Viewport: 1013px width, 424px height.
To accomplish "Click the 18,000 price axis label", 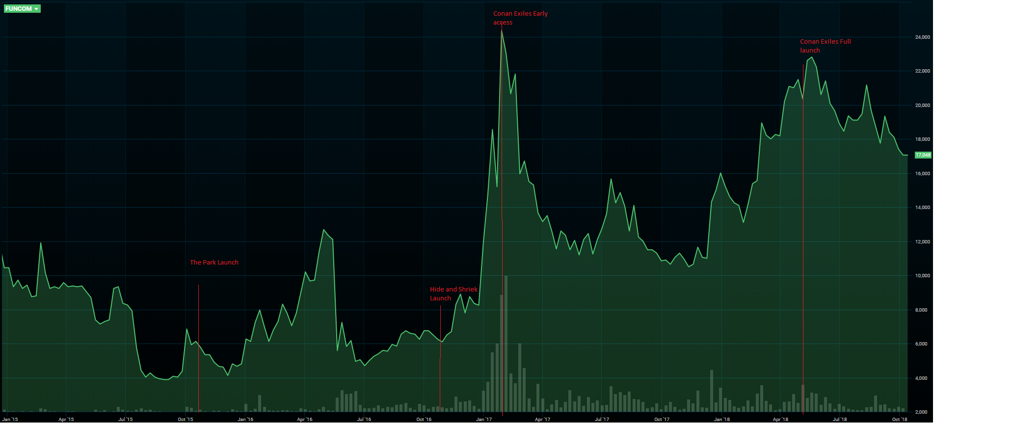I will click(923, 139).
